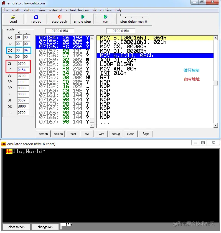Click the IP register field 0154
Screen dimensions: 221x233
23,70
